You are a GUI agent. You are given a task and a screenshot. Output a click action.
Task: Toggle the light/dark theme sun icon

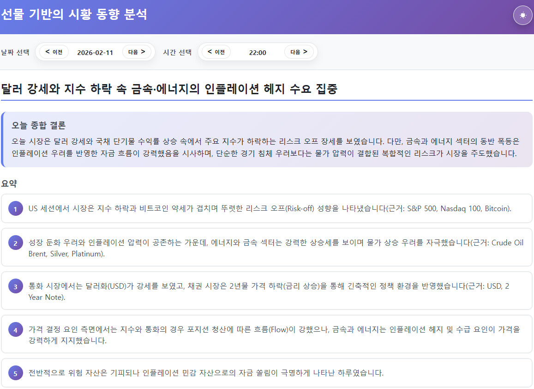[522, 15]
